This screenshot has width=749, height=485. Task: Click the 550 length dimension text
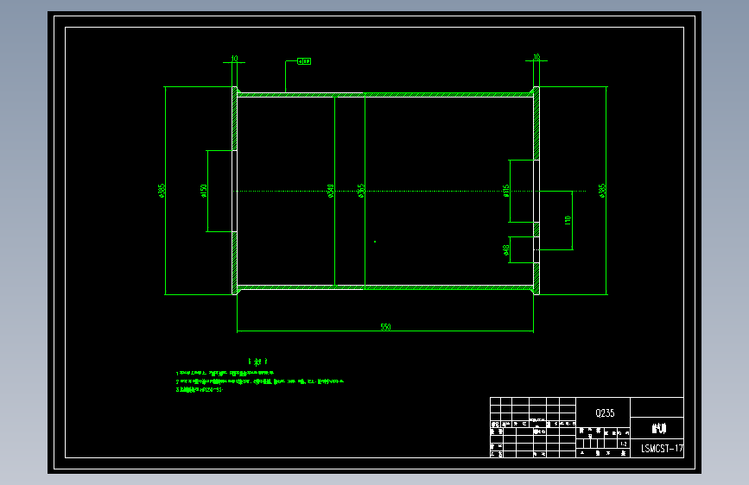tap(385, 327)
